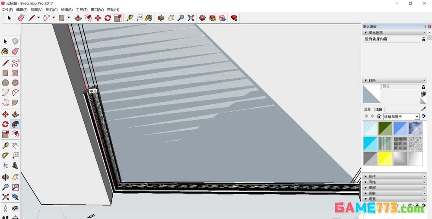Screen dimensions: 432x219
Task: Switch to the 选择 tab in materials
Action: click(368, 109)
